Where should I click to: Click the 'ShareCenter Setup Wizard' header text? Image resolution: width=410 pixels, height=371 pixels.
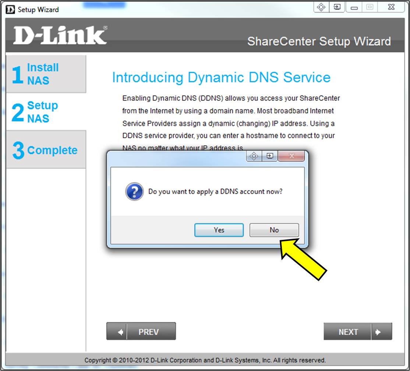click(x=319, y=41)
